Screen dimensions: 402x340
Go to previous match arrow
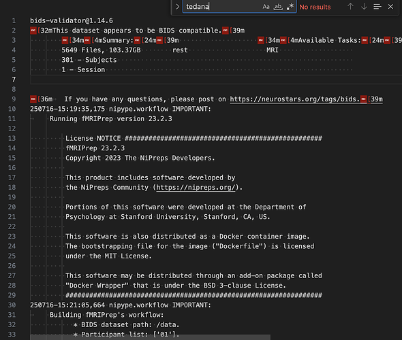pos(350,7)
